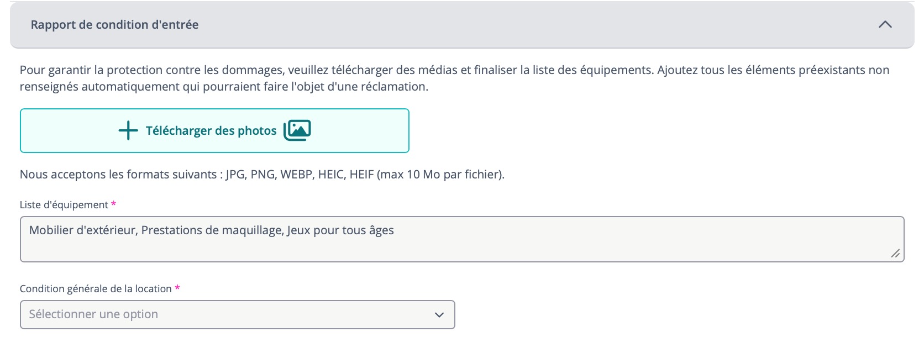The image size is (924, 337).
Task: Place cursor on "Prestations de maquillage" text
Action: coord(212,230)
